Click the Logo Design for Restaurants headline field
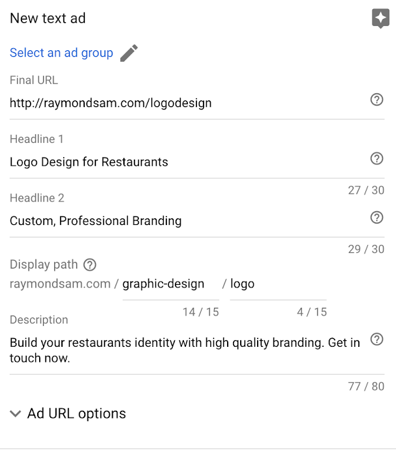The image size is (396, 455). 187,162
